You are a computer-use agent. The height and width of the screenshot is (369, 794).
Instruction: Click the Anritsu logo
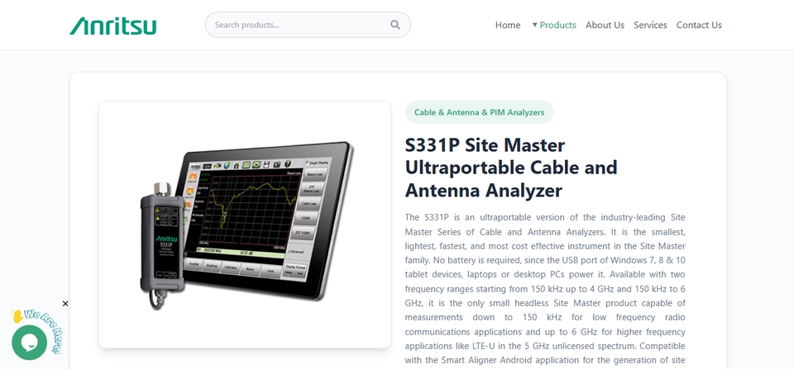[113, 26]
